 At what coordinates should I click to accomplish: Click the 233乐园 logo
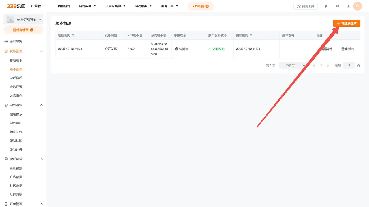coord(17,6)
